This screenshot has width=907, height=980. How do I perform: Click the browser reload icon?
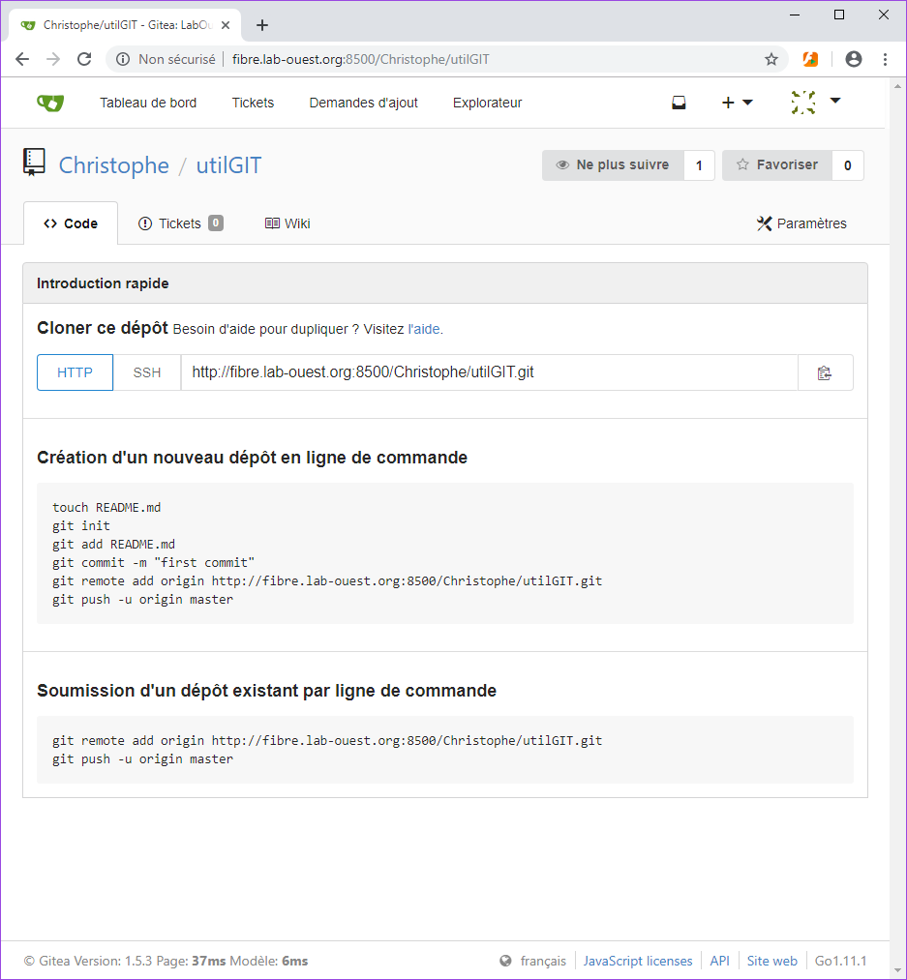84,59
